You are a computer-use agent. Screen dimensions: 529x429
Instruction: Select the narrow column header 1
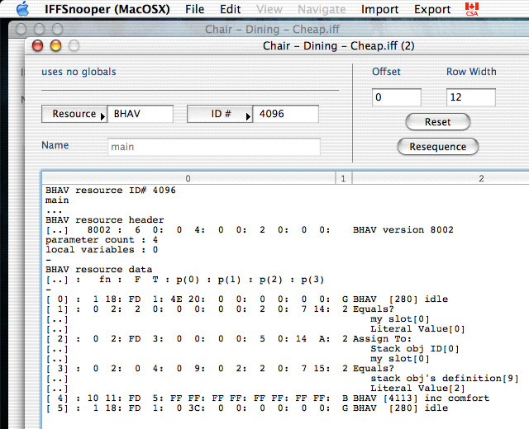342,178
